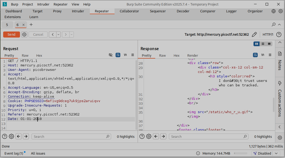This screenshot has width=285, height=158.
Task: Open Event log in status bar
Action: point(14,153)
